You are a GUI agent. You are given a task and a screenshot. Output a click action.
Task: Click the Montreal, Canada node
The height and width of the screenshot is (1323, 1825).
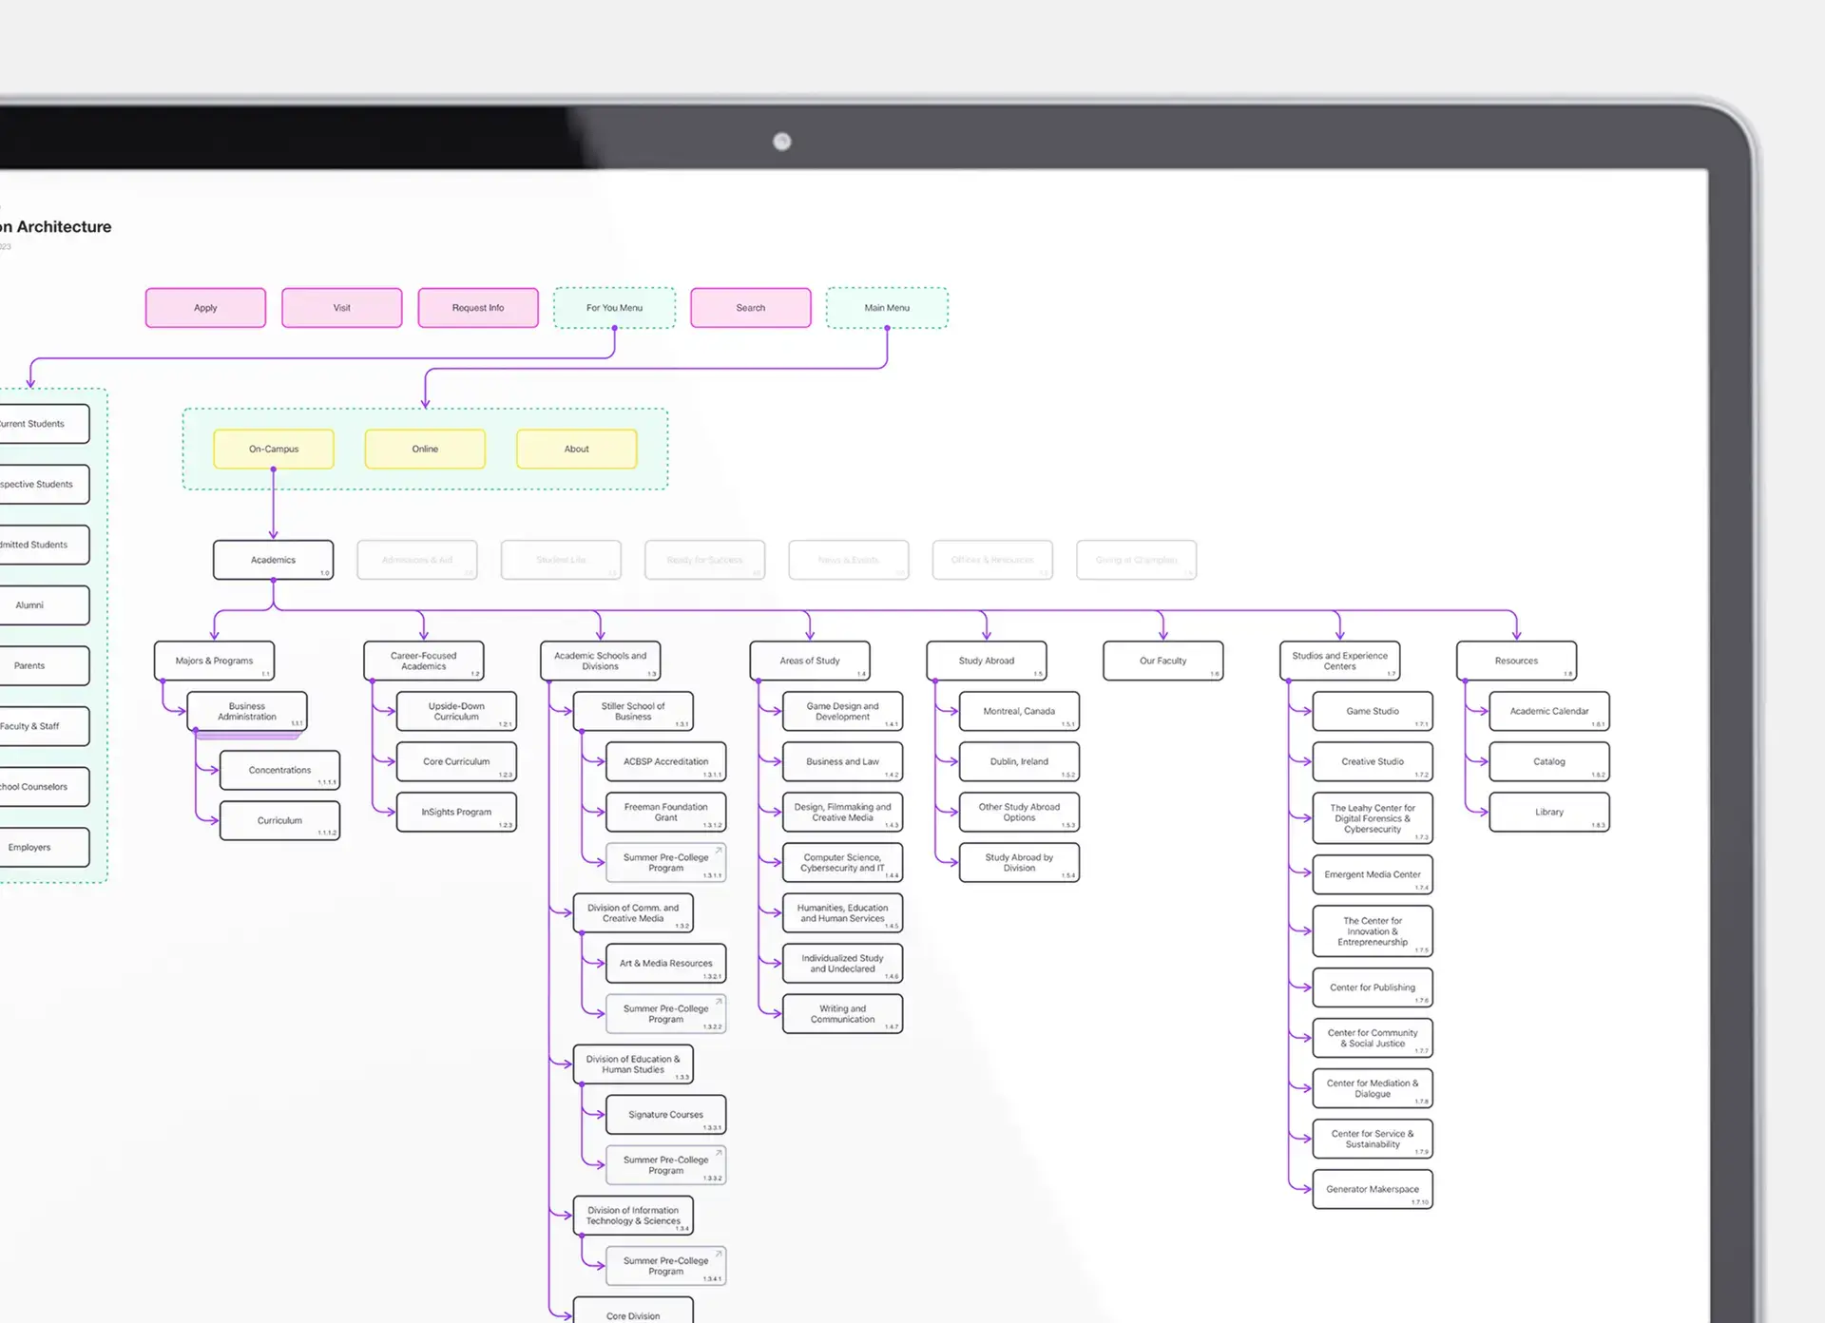point(1018,711)
